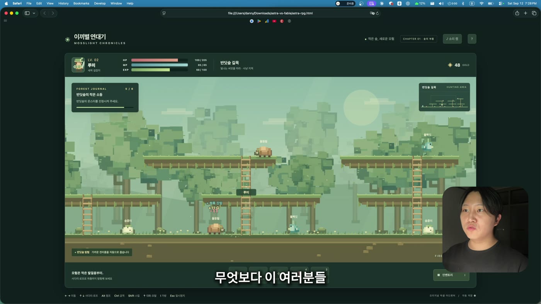Expand the sidebar options chevron
This screenshot has height=304, width=541.
[x=34, y=13]
